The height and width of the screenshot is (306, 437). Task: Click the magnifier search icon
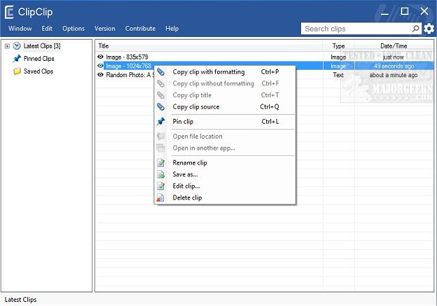[x=416, y=29]
